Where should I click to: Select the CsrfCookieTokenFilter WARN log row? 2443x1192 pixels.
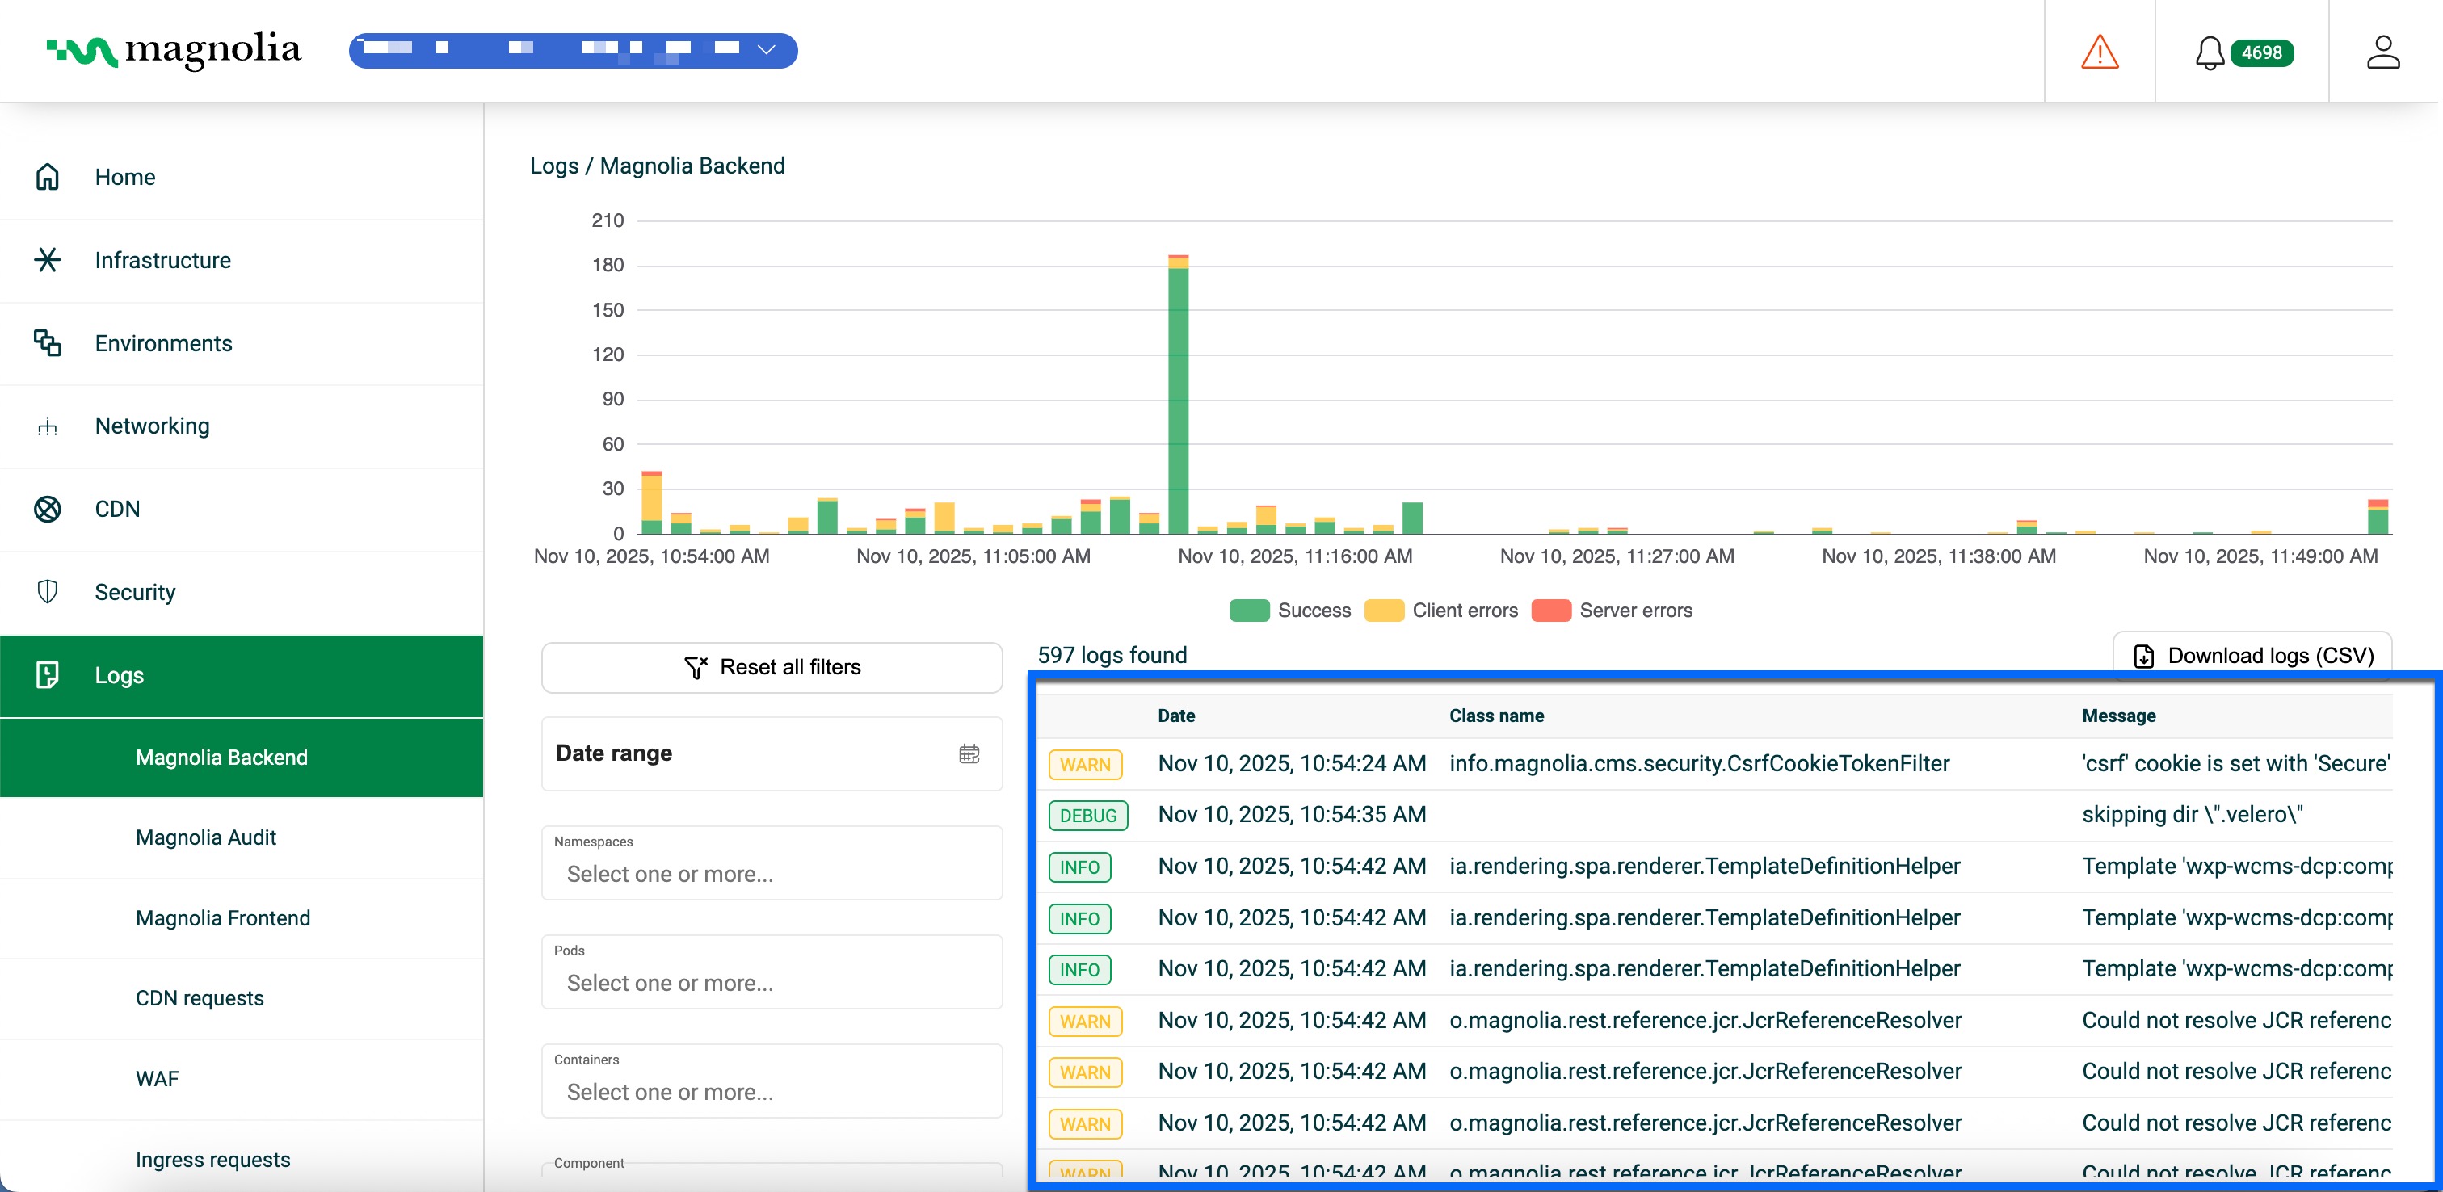(x=1613, y=763)
